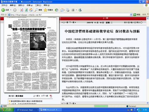Click the green progress bar in status bar
The height and width of the screenshot is (112, 149).
(101, 106)
